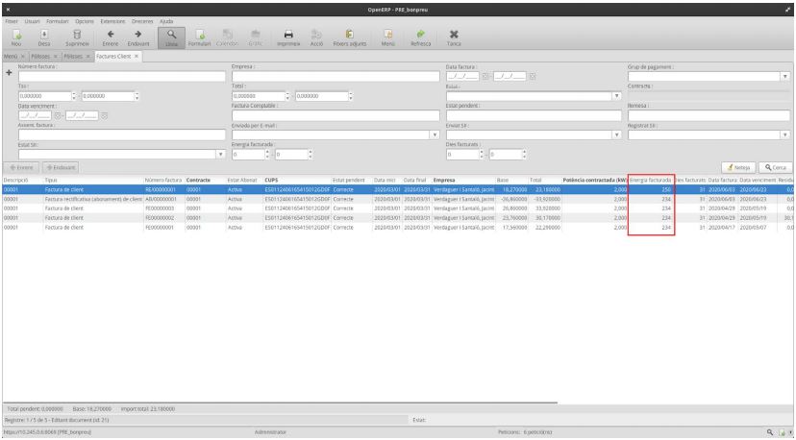796x440 pixels.
Task: Switch to the Menú tab
Action: [x=10, y=57]
